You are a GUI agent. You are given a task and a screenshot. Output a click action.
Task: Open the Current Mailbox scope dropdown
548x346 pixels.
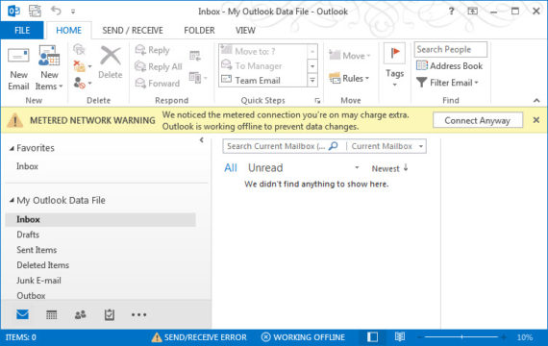pyautogui.click(x=386, y=146)
